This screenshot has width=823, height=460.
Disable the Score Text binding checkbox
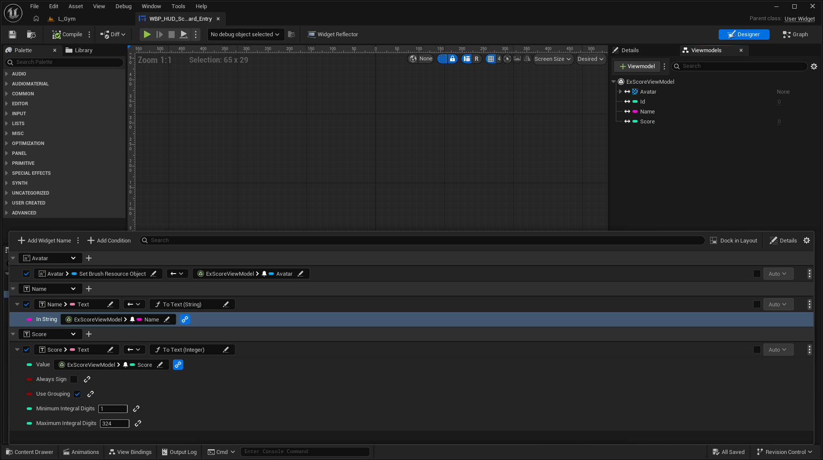coord(26,350)
